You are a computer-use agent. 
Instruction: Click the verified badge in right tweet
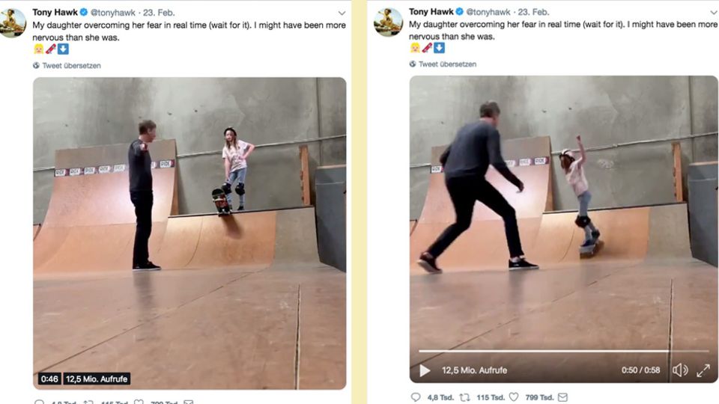460,12
